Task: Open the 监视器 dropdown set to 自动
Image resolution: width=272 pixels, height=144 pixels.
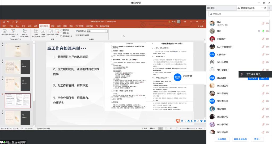Action: click(x=97, y=31)
